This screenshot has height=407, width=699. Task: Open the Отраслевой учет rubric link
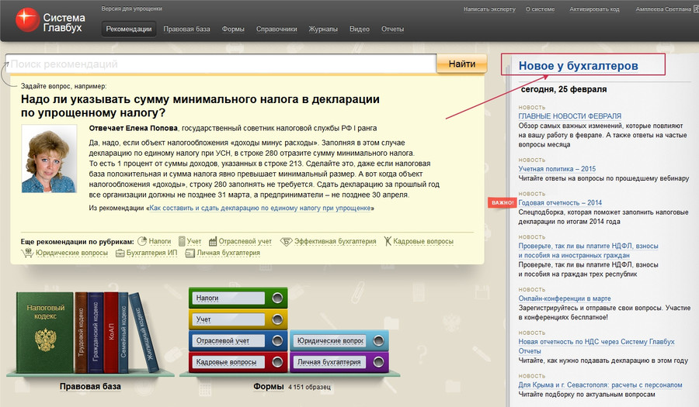point(245,241)
